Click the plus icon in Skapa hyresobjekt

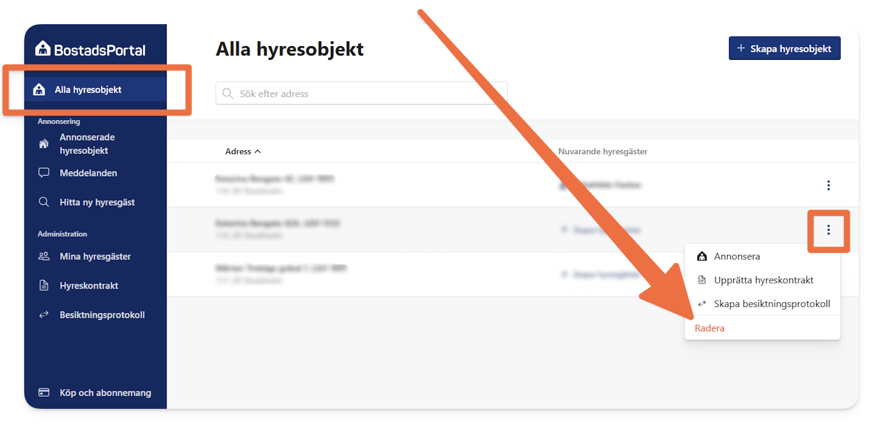pos(741,48)
